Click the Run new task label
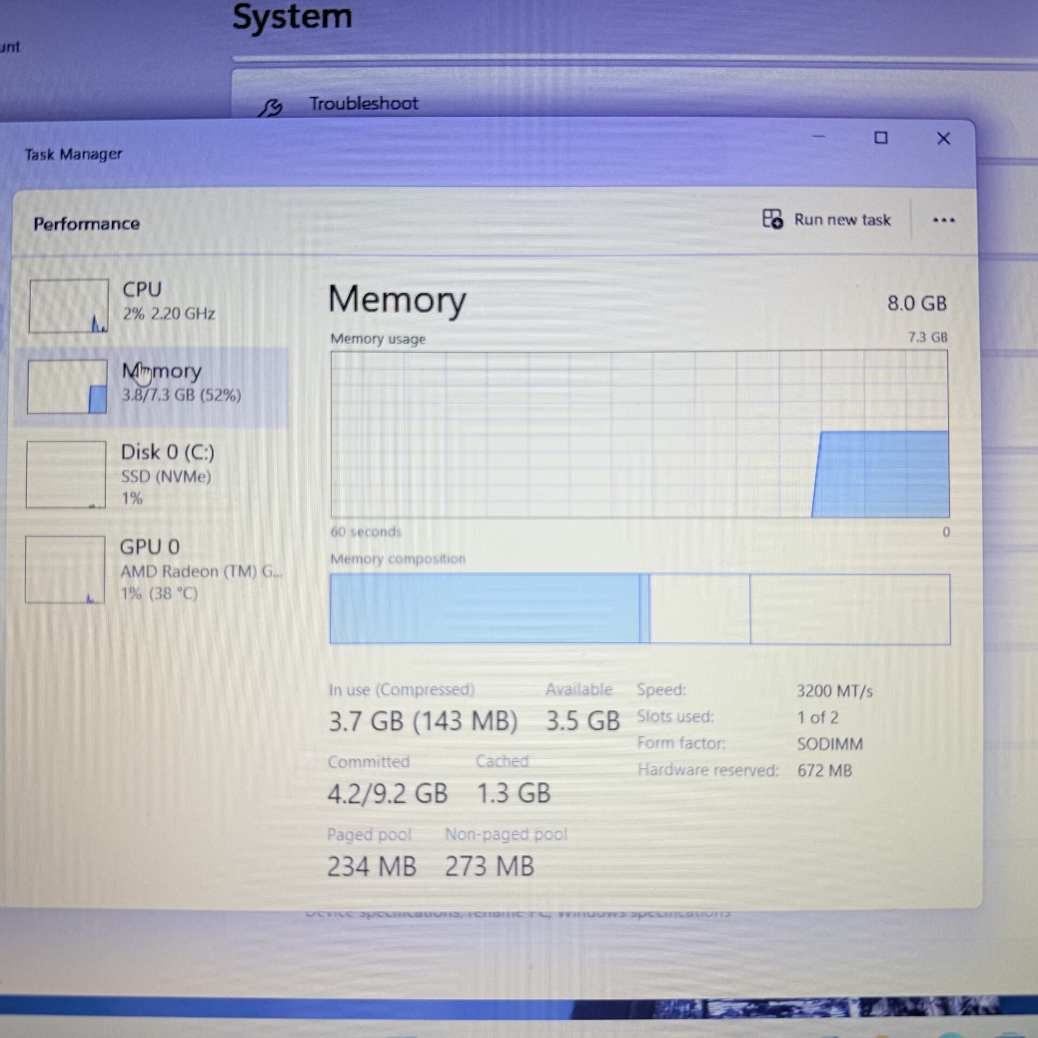 (x=842, y=220)
